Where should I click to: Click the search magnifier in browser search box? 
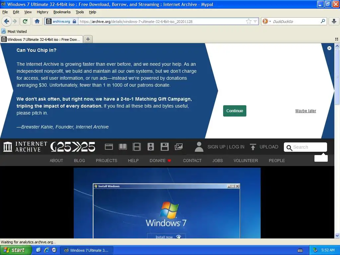pos(323,21)
